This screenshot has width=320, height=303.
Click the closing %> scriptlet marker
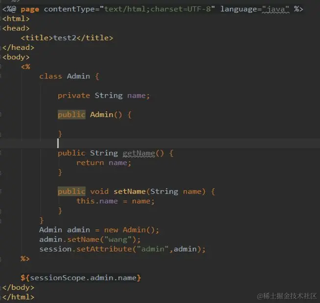[25, 259]
